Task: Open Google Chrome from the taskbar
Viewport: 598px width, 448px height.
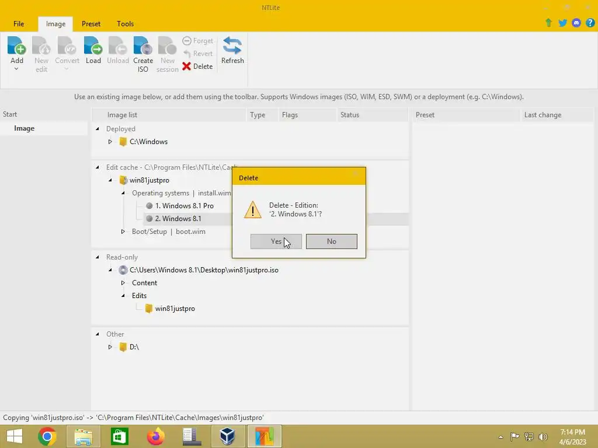Action: [47, 436]
